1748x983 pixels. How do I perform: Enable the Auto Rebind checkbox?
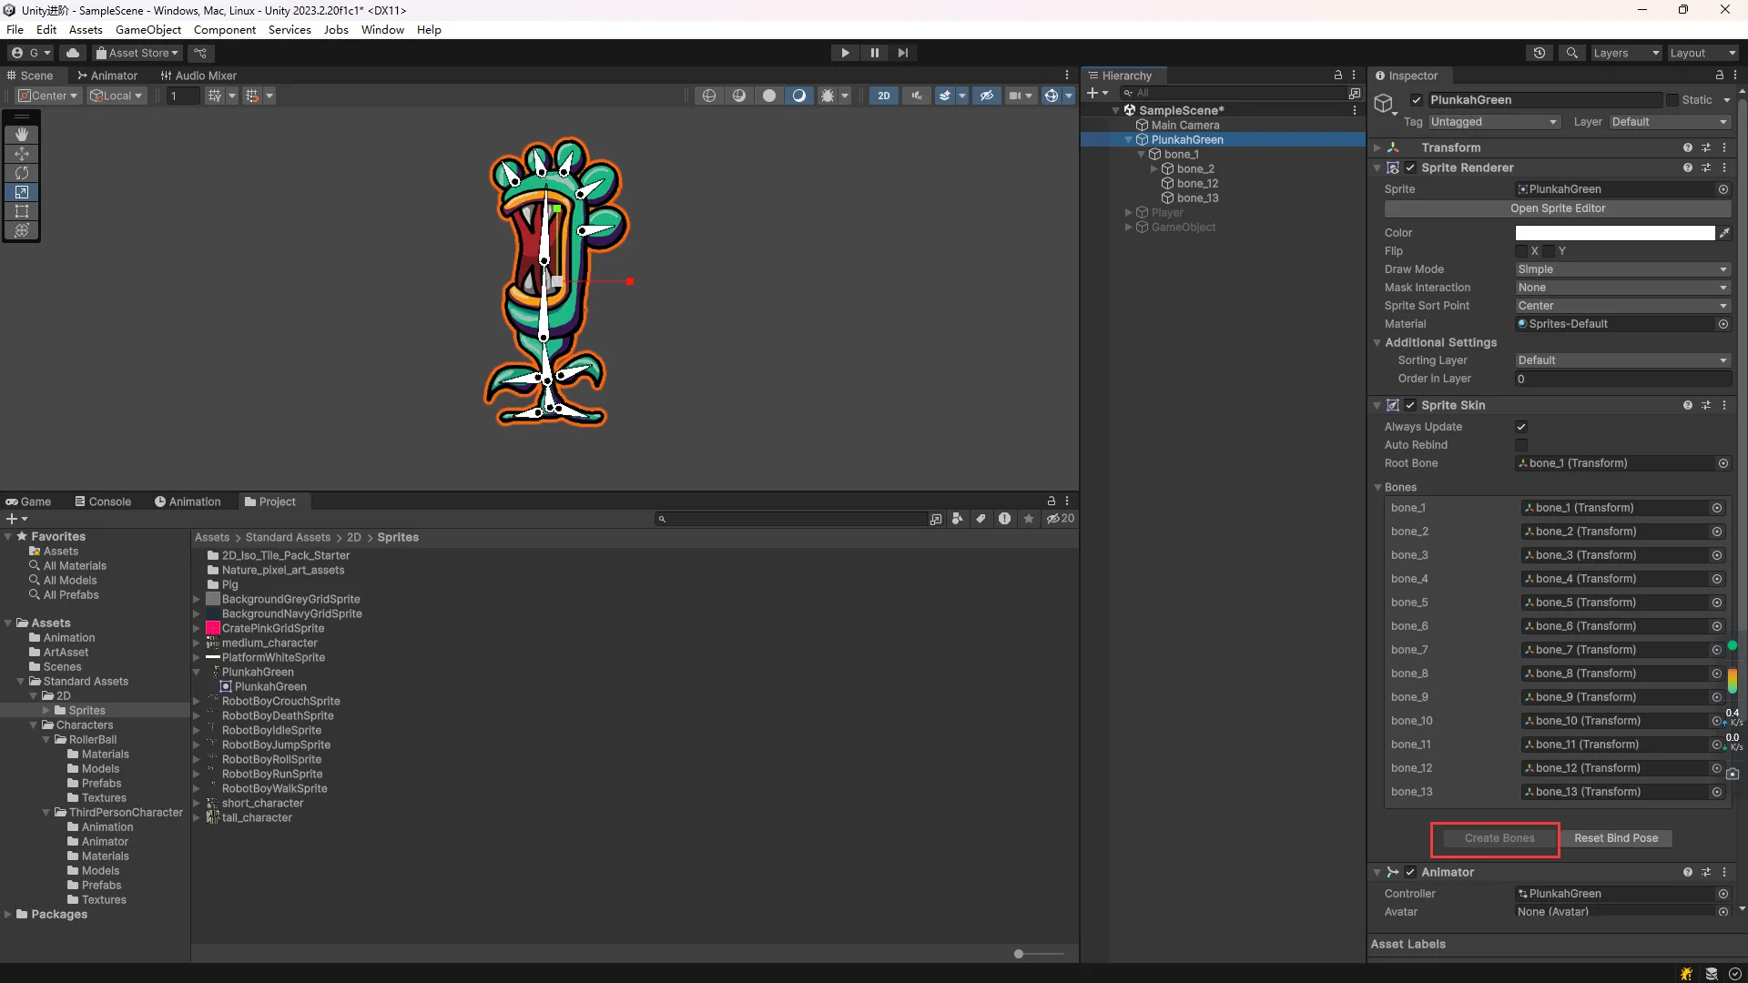1520,445
